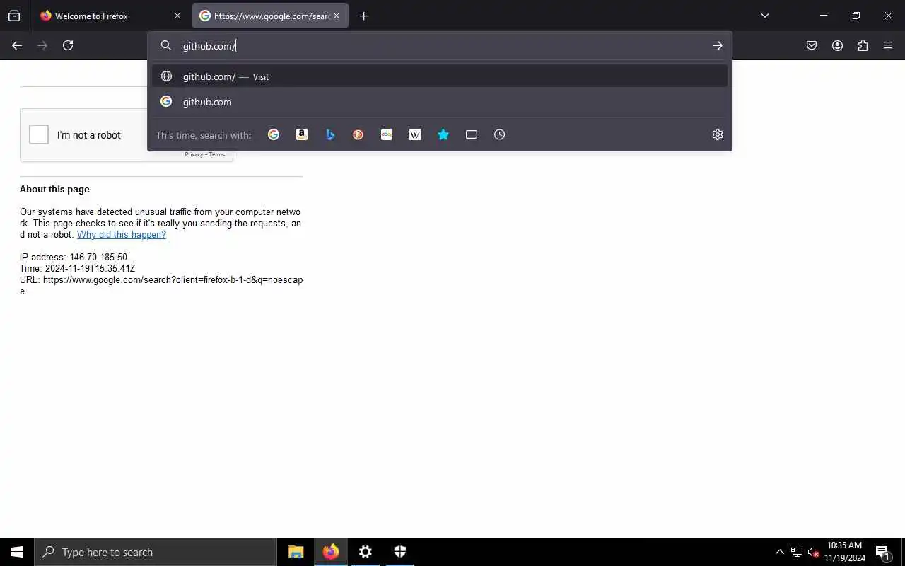Open a new tab
Screen dimensions: 905x566
pyautogui.click(x=363, y=16)
